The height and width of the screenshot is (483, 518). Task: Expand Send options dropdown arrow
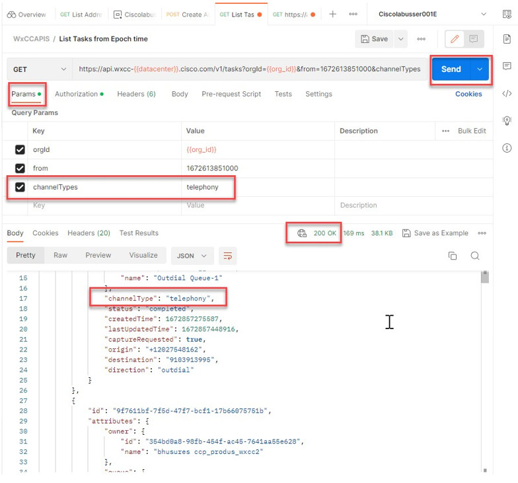pos(480,69)
